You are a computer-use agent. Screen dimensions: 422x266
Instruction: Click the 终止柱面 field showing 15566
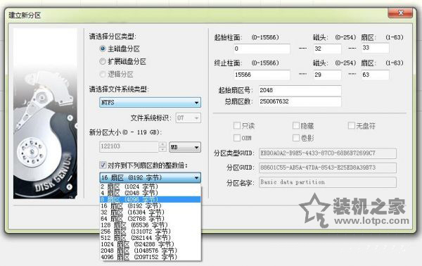(262, 75)
